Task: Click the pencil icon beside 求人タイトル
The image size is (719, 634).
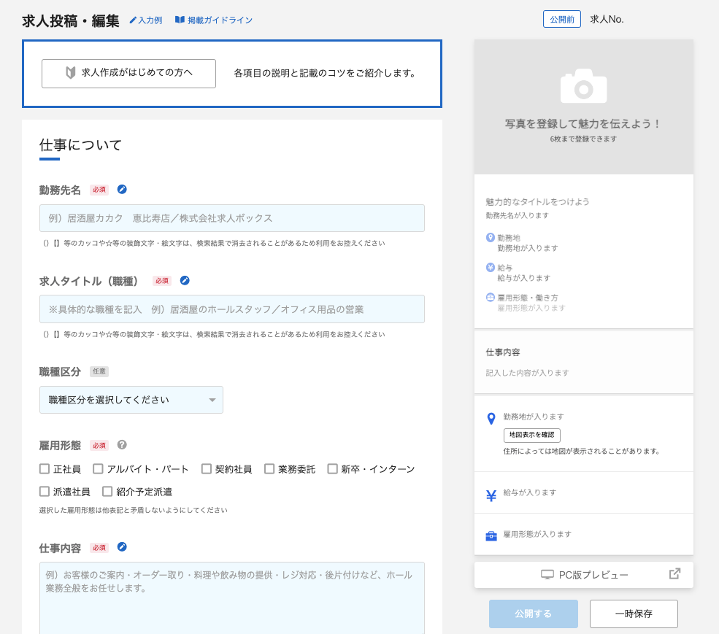Action: (x=185, y=281)
